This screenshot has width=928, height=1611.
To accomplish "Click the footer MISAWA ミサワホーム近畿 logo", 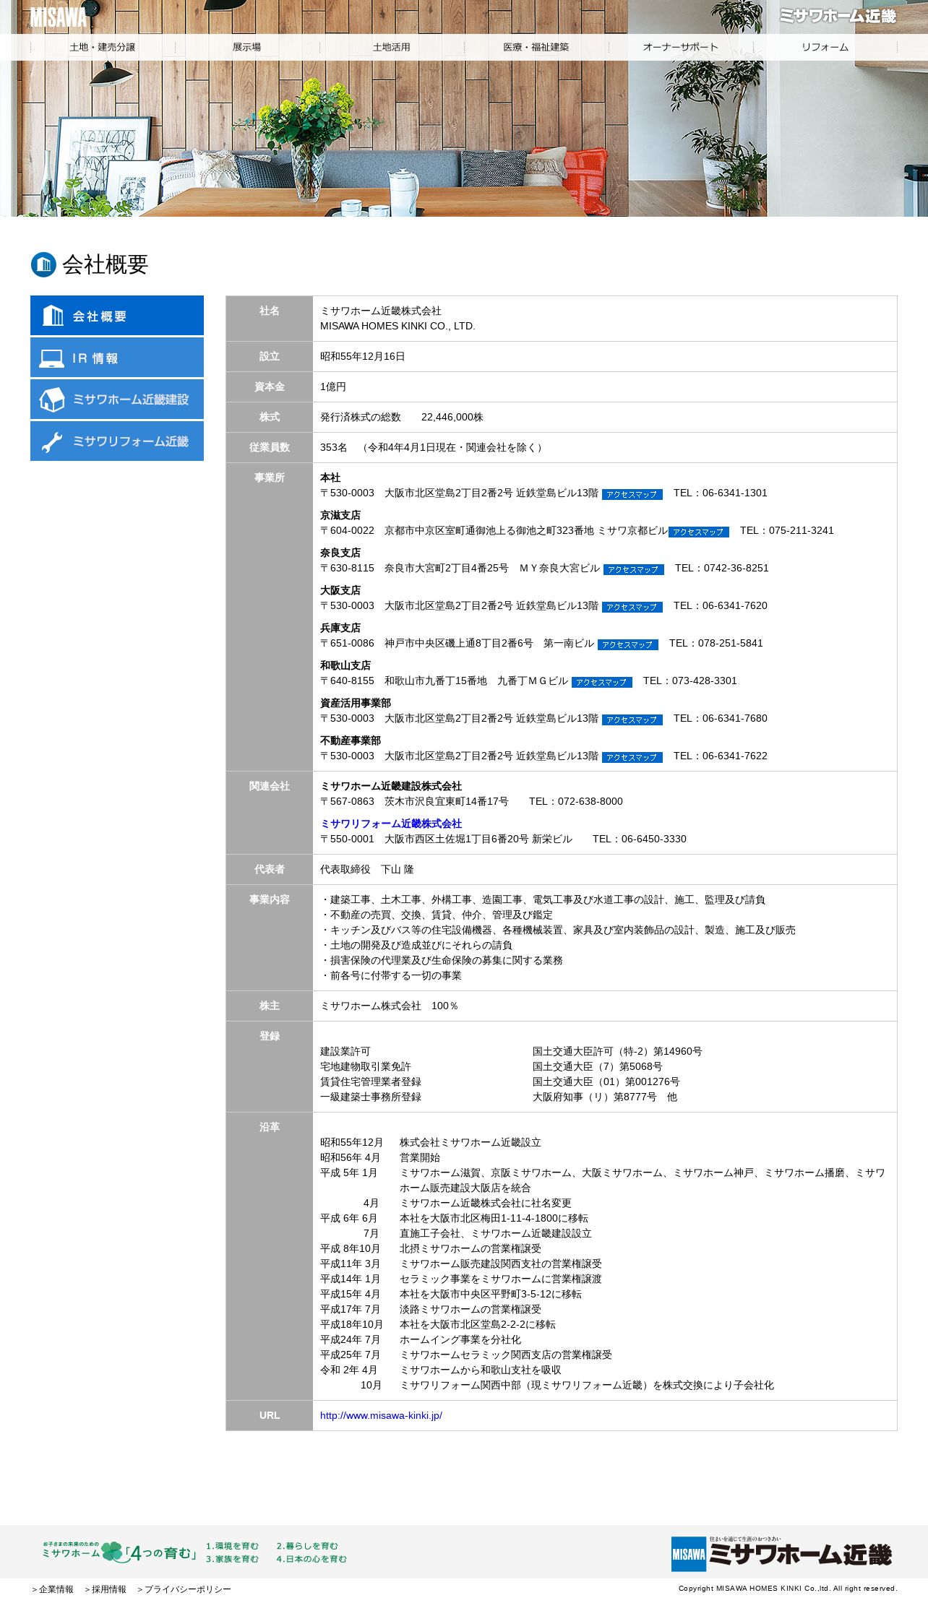I will (781, 1553).
